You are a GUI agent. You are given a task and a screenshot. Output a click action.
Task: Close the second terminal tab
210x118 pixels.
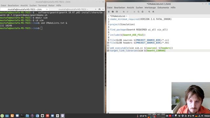click(95, 10)
